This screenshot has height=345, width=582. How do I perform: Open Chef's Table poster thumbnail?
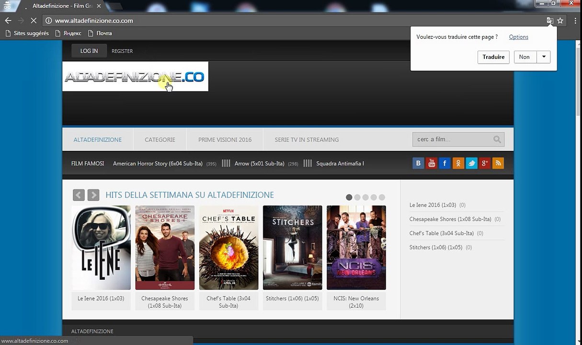228,248
